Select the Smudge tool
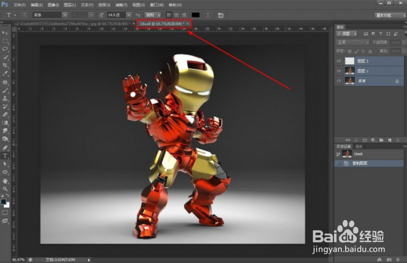 5,131
